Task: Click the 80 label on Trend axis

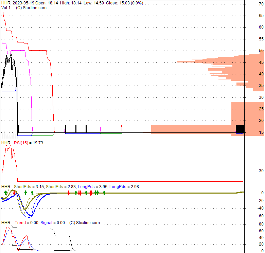Action: [x=261, y=224]
